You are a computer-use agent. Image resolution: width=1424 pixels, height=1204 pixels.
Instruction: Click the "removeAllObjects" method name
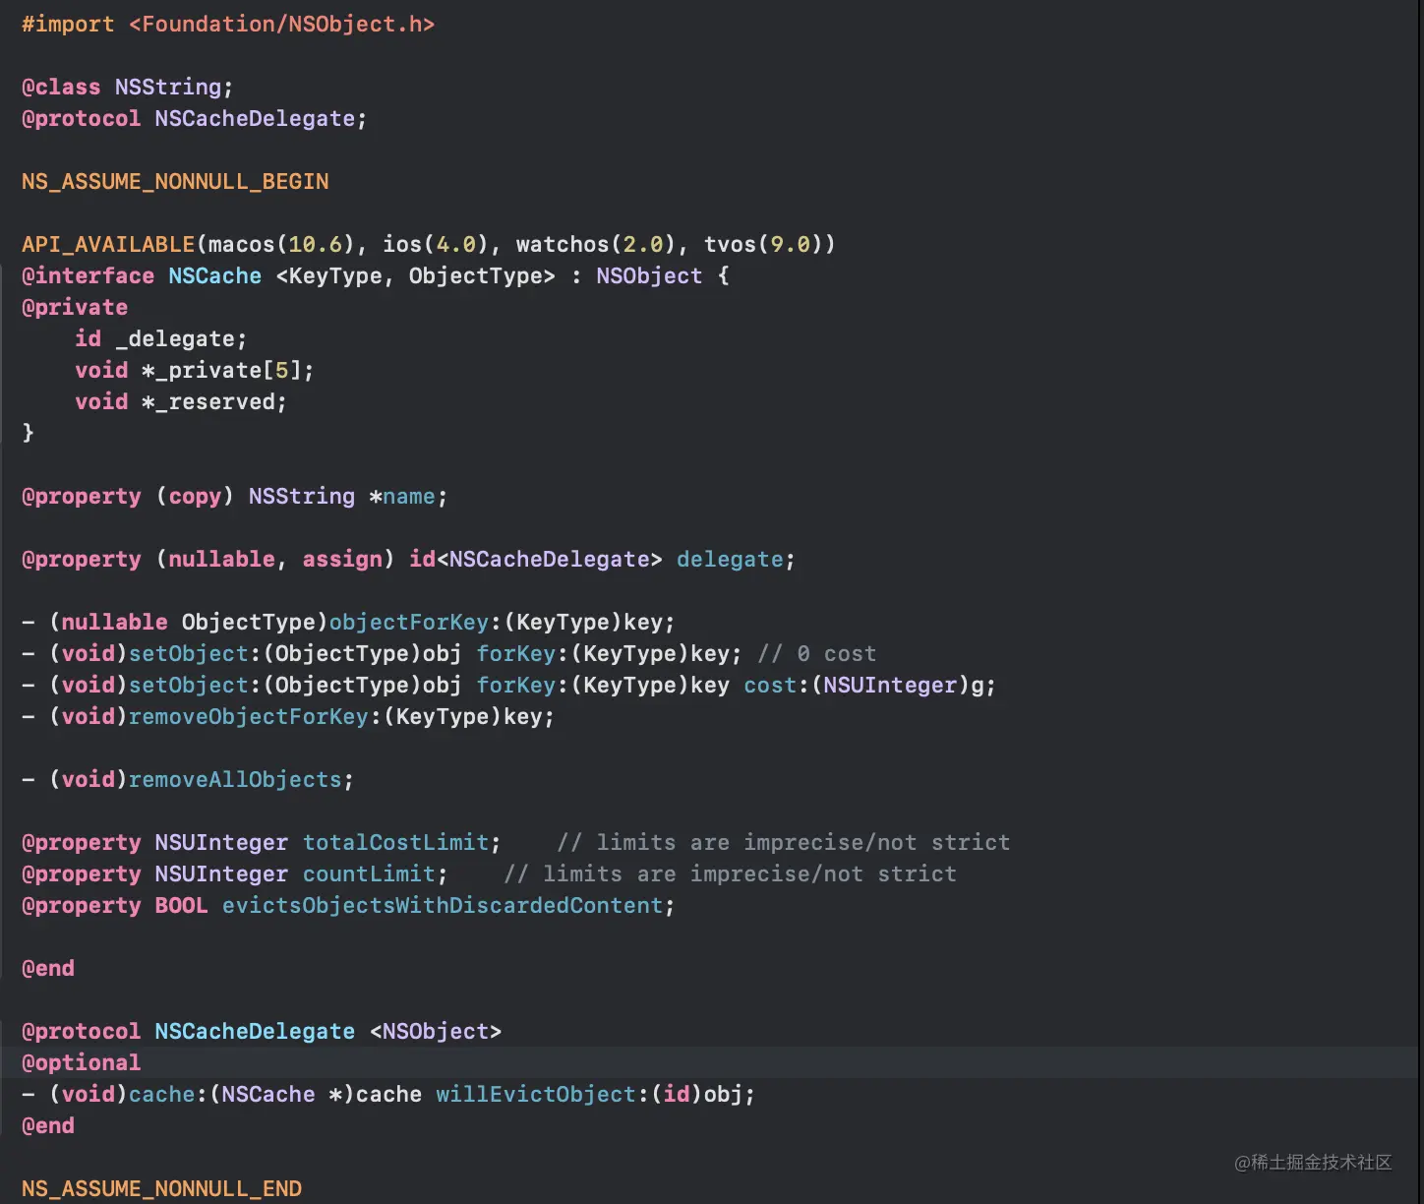tap(235, 779)
